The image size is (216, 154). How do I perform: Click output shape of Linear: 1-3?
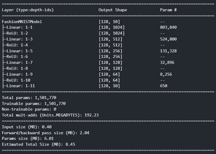click(111, 39)
